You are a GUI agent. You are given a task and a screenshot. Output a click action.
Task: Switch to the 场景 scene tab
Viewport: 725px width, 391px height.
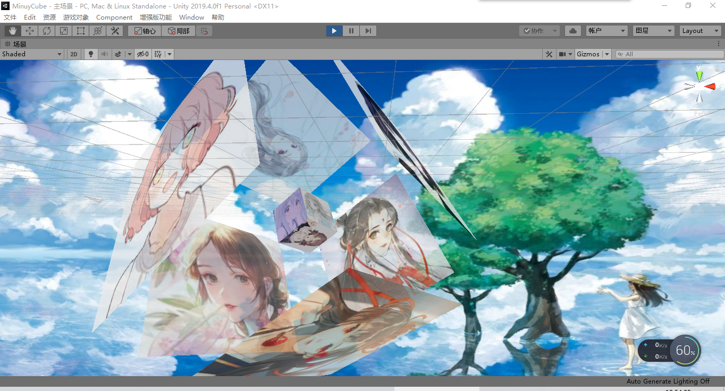tap(19, 44)
